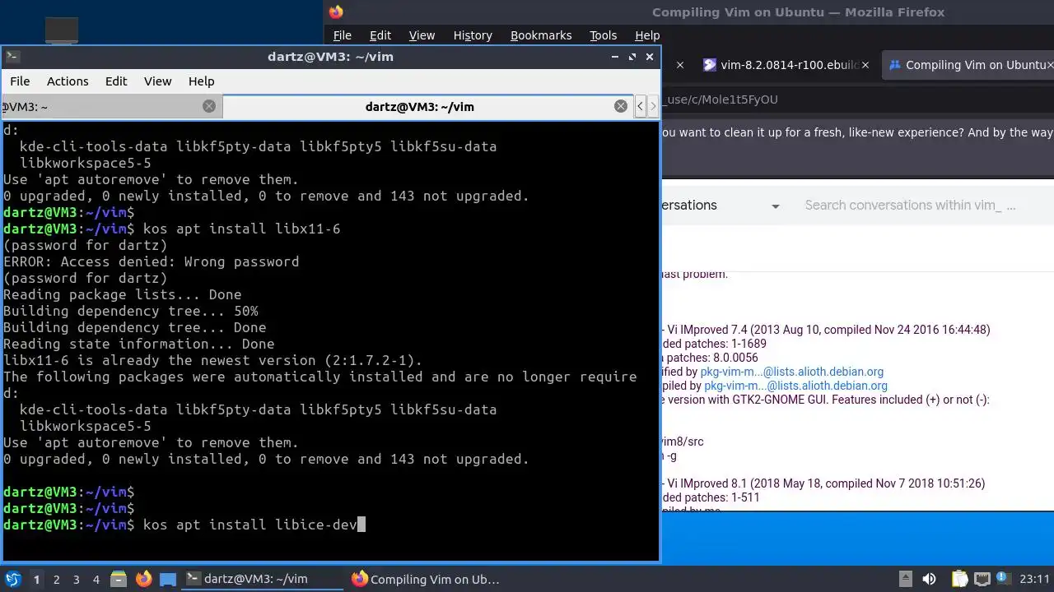Activate the Compiling Vim Firefox taskbar entry

[426, 579]
